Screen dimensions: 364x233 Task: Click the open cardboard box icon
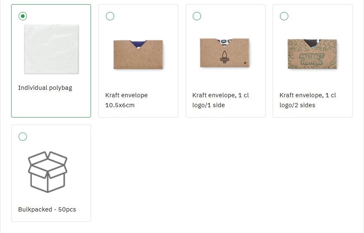pos(48,171)
